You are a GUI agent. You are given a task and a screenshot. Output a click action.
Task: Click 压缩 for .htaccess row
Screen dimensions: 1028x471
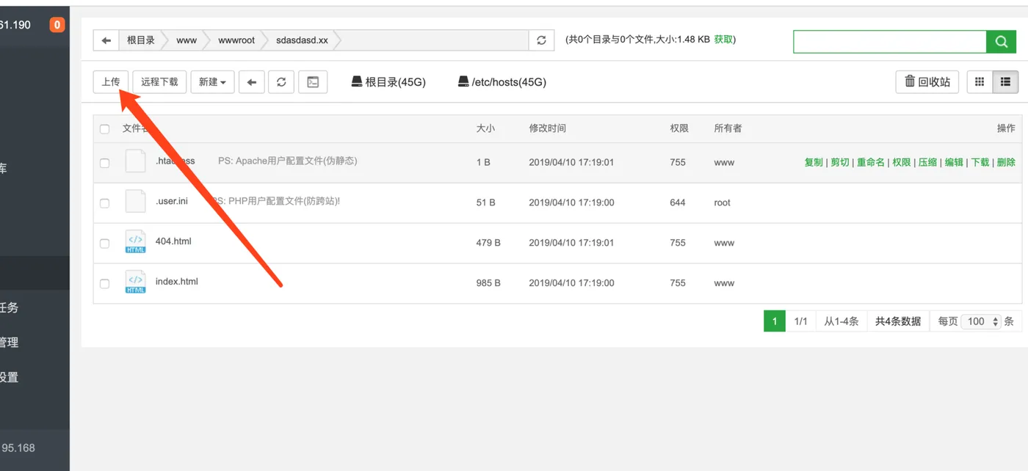pos(927,162)
